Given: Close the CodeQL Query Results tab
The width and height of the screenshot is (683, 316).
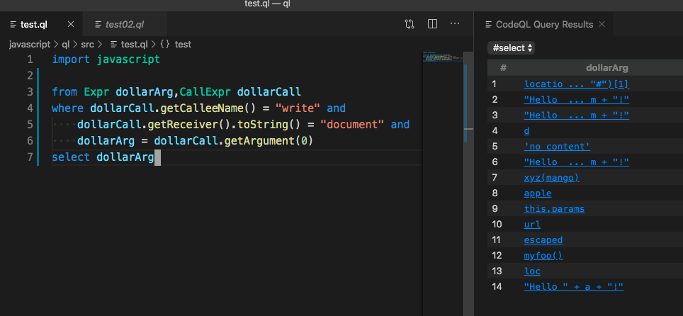Looking at the screenshot, I should pyautogui.click(x=602, y=24).
